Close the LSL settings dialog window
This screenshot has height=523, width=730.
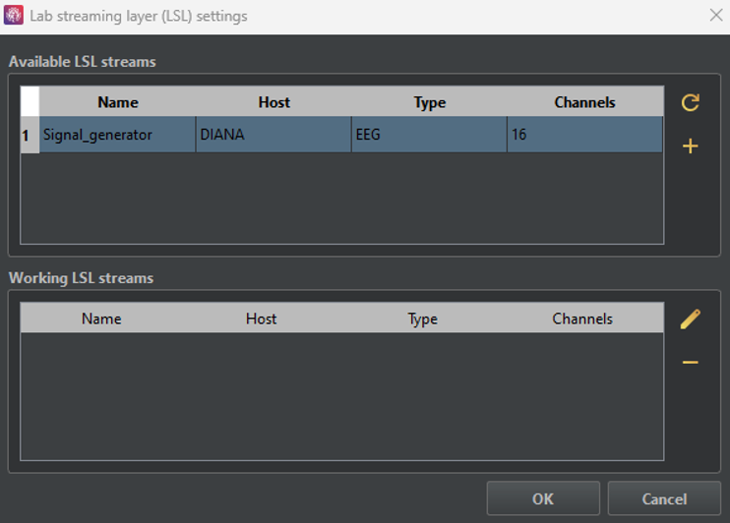pos(715,16)
